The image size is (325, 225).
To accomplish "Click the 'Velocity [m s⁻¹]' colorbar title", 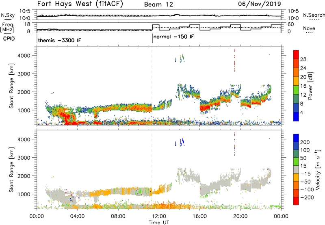I will tap(318, 169).
